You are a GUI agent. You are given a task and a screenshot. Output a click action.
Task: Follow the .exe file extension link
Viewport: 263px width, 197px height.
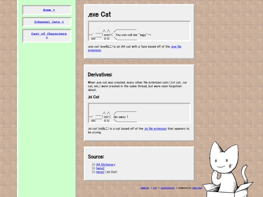click(x=134, y=49)
